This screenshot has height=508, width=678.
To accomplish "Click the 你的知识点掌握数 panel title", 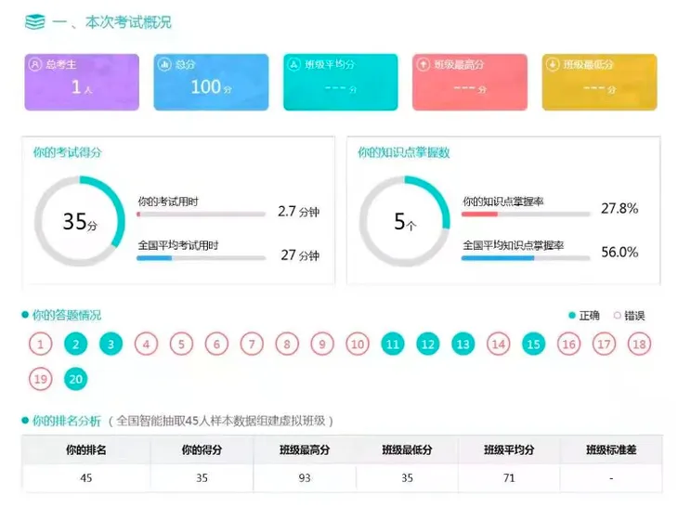I will [403, 152].
